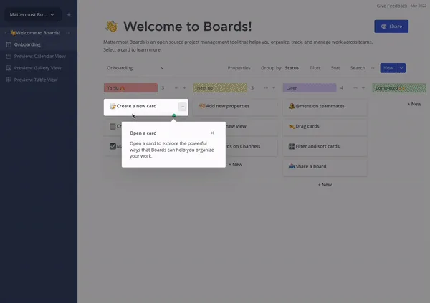This screenshot has width=430, height=303.
Task: Add a new board with sidebar plus
Action: 69,14
